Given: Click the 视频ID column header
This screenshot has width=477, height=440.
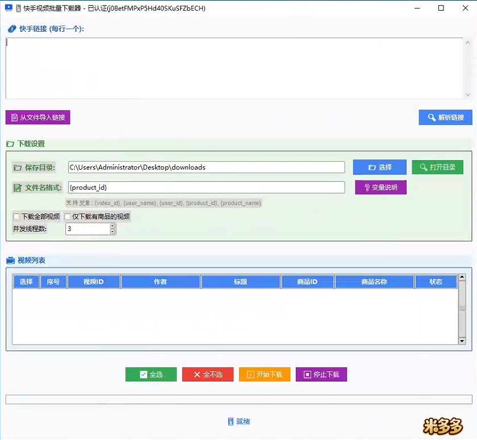Looking at the screenshot, I should (94, 282).
